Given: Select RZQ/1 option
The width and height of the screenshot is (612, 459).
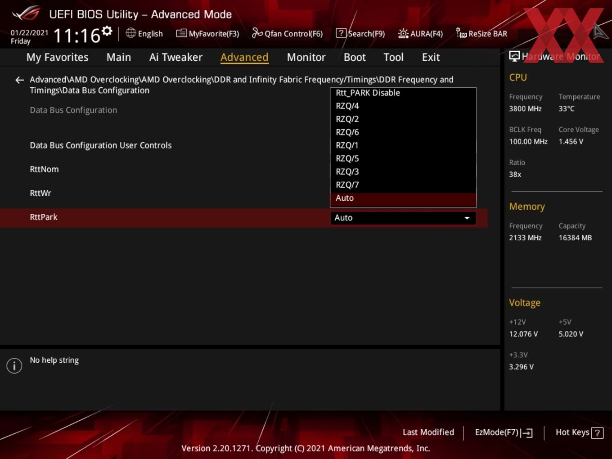Looking at the screenshot, I should [x=403, y=145].
